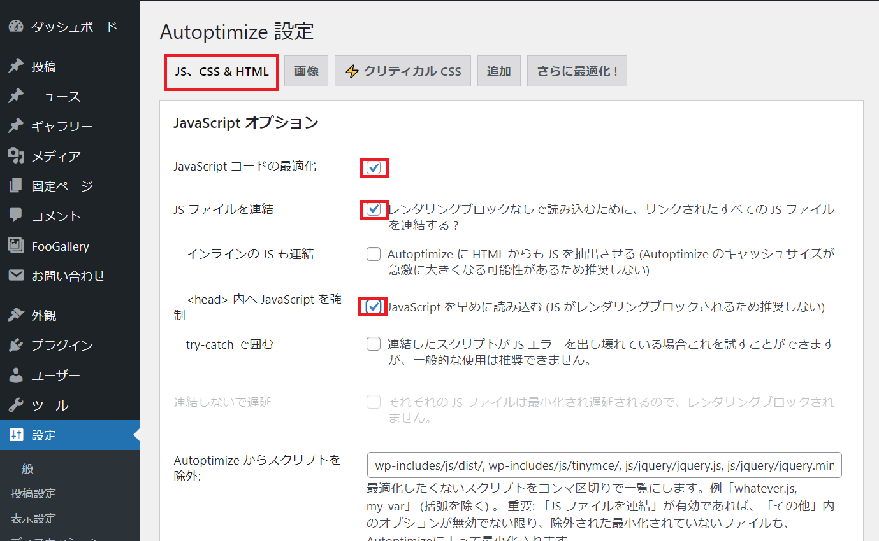Click the プラグイン plug icon
Screen dimensions: 879x541
[x=16, y=345]
